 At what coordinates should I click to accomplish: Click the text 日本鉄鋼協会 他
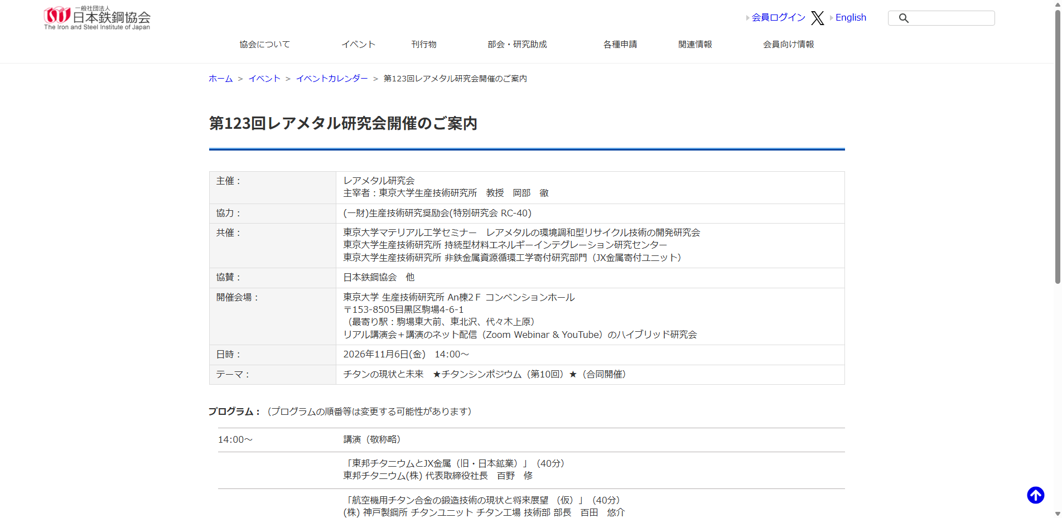(x=379, y=277)
